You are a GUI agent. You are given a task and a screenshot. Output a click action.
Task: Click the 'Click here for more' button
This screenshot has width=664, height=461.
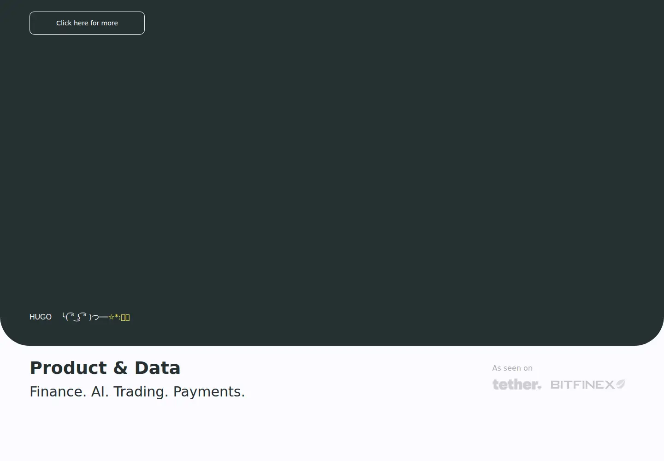[87, 23]
